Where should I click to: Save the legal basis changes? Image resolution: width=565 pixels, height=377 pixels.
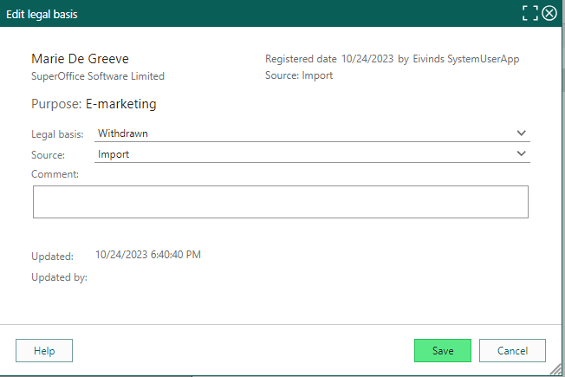point(442,350)
